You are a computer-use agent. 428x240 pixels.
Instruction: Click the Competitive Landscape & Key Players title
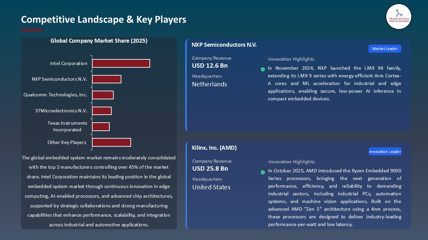[x=104, y=19]
